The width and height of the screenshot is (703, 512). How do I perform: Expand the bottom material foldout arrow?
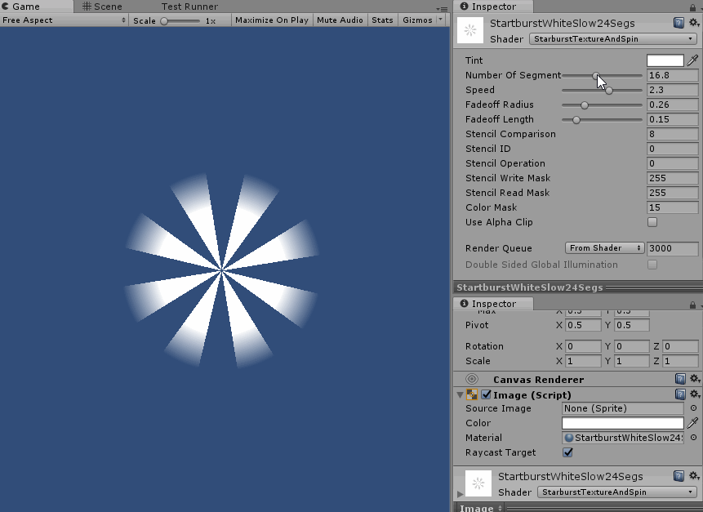point(460,493)
